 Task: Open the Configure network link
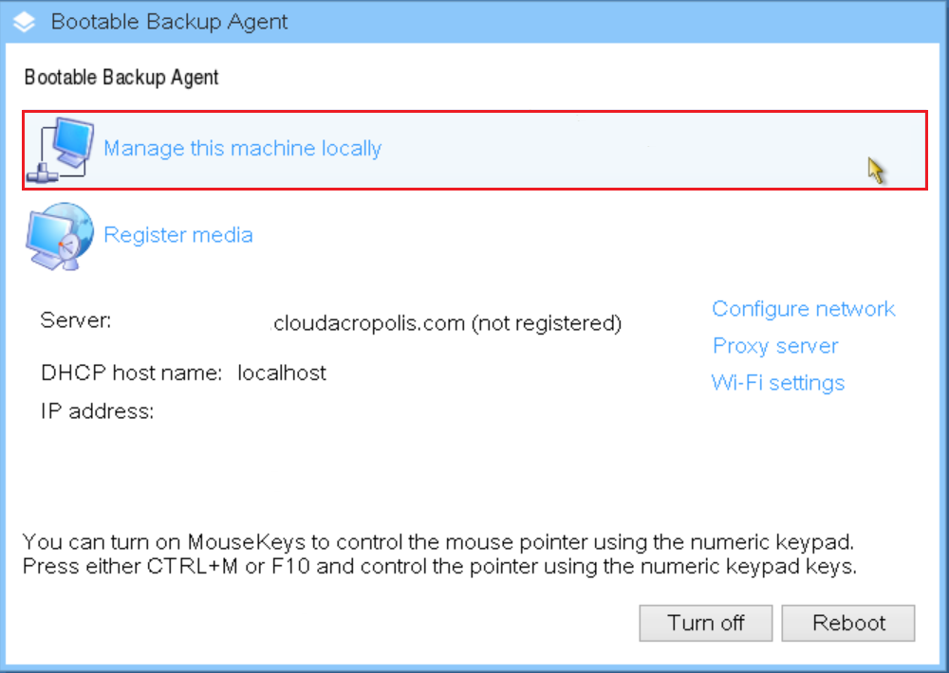pyautogui.click(x=803, y=309)
